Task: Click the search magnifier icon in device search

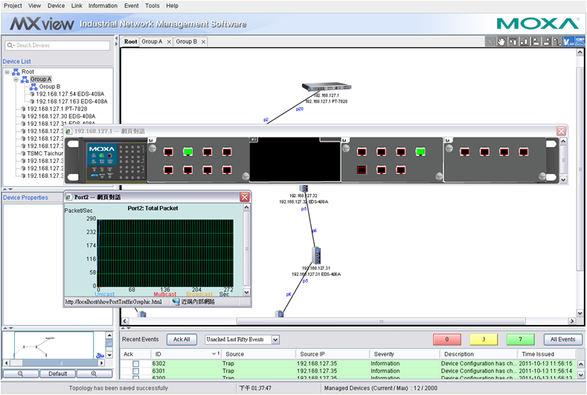Action: 10,45
